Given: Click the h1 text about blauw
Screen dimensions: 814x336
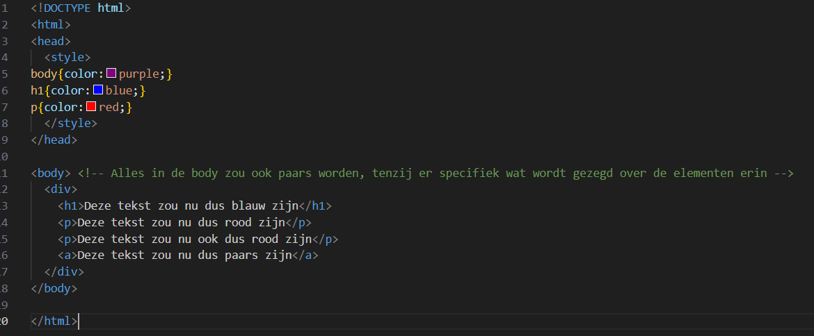Looking at the screenshot, I should tap(191, 205).
